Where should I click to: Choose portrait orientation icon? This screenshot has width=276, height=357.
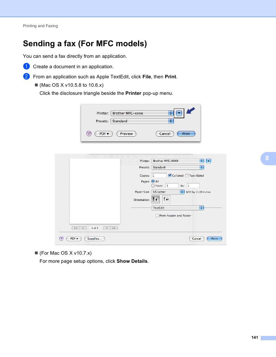(156, 199)
